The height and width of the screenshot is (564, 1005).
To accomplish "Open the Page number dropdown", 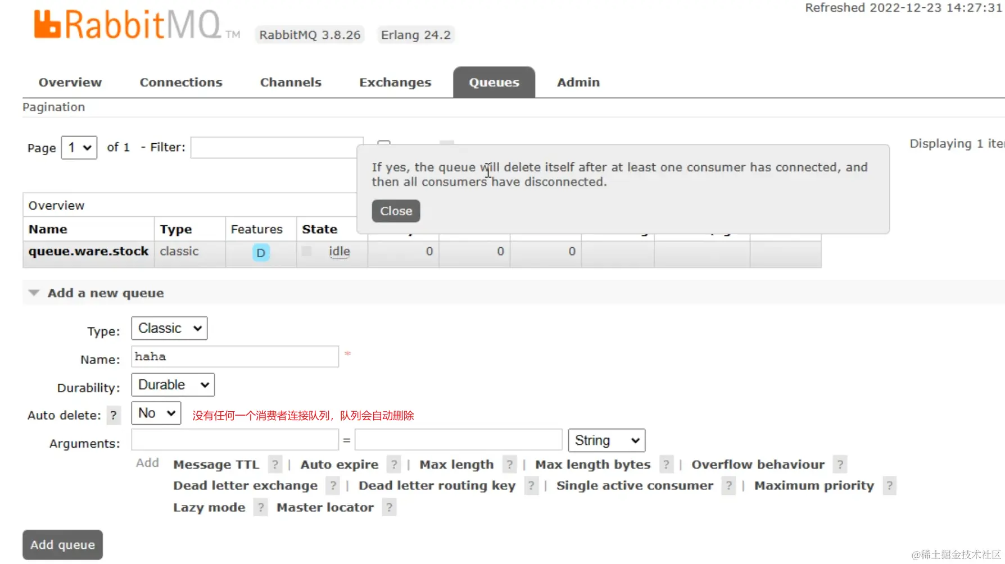I will (x=79, y=148).
